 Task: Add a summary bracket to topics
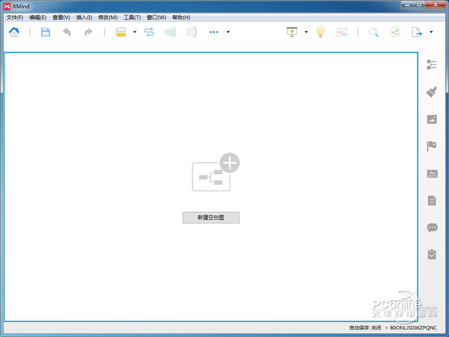point(192,32)
